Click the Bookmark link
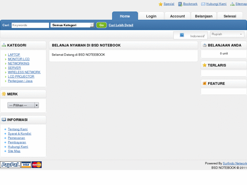The width and height of the screenshot is (247, 185). (190, 4)
